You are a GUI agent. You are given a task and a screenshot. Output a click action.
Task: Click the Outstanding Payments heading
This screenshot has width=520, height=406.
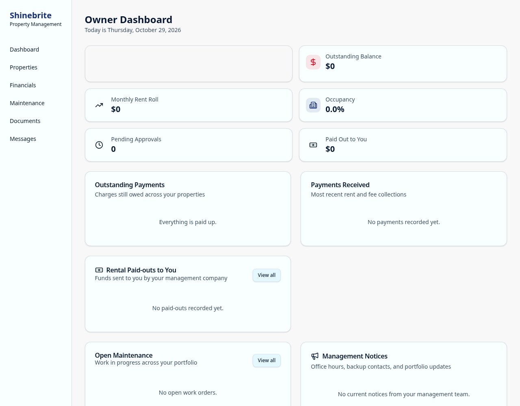[x=130, y=185]
